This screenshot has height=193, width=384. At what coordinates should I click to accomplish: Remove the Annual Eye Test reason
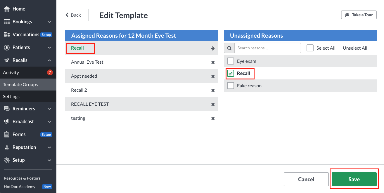[x=213, y=62]
